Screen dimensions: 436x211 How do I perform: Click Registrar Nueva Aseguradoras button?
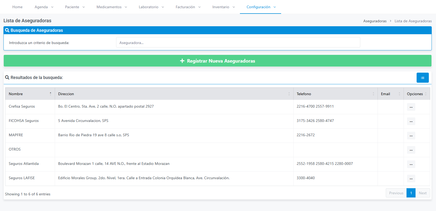(x=218, y=61)
